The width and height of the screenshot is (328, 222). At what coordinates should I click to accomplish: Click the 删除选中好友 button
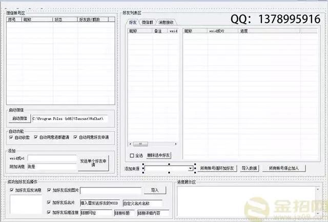pos(158,156)
